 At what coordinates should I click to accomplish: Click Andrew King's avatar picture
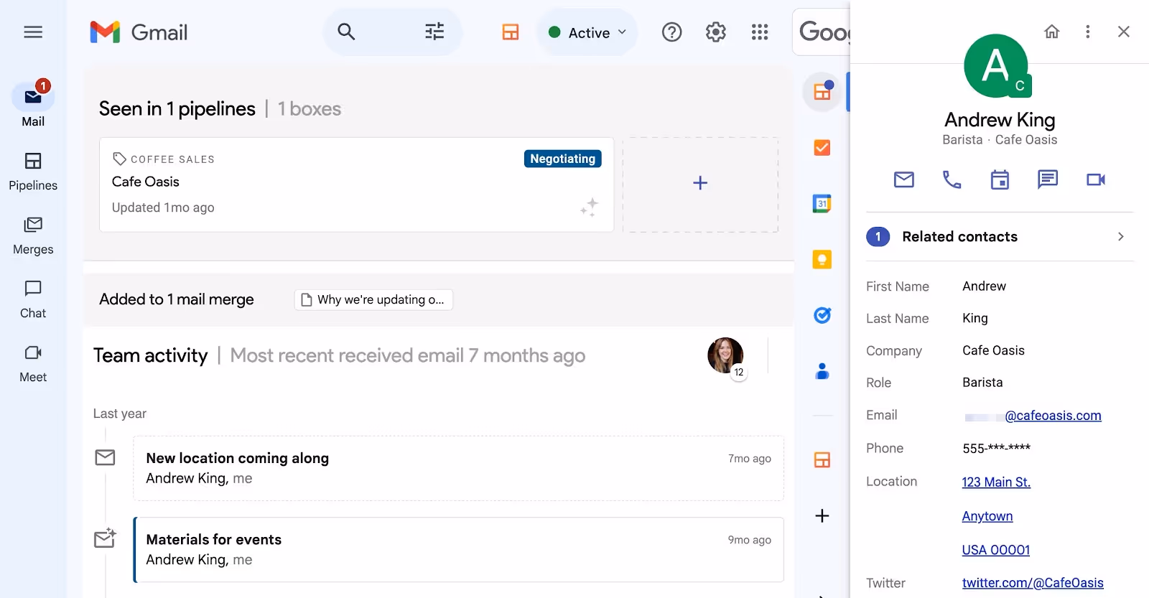(996, 66)
